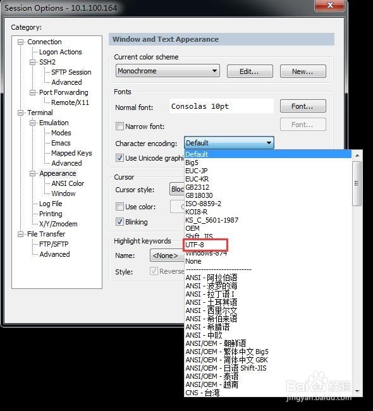
Task: Select ANSI - 阿拉伯语 encoding
Action: [x=268, y=278]
